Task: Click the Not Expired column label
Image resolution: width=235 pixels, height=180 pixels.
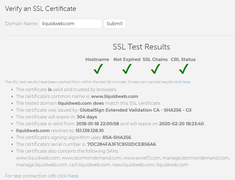Action: click(127, 59)
